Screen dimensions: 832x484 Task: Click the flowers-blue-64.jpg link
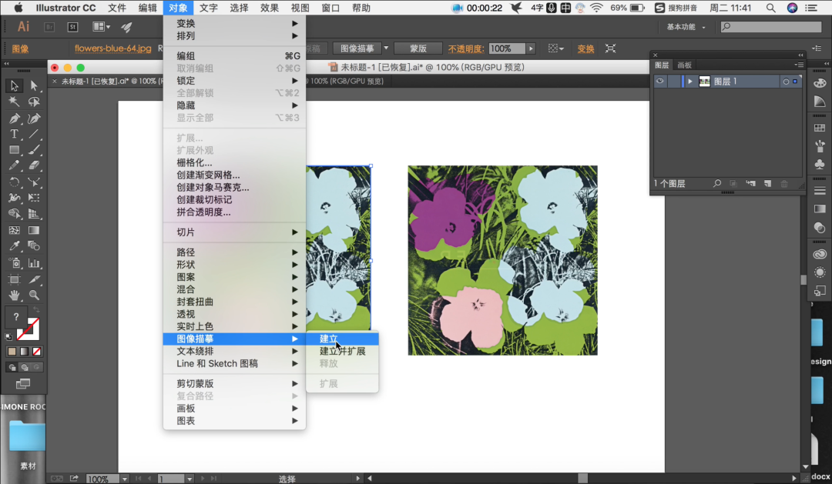tap(112, 48)
